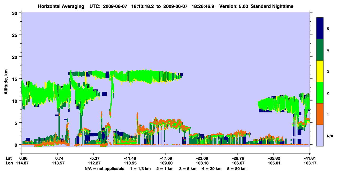Click the latitude value -41.81

coord(310,158)
